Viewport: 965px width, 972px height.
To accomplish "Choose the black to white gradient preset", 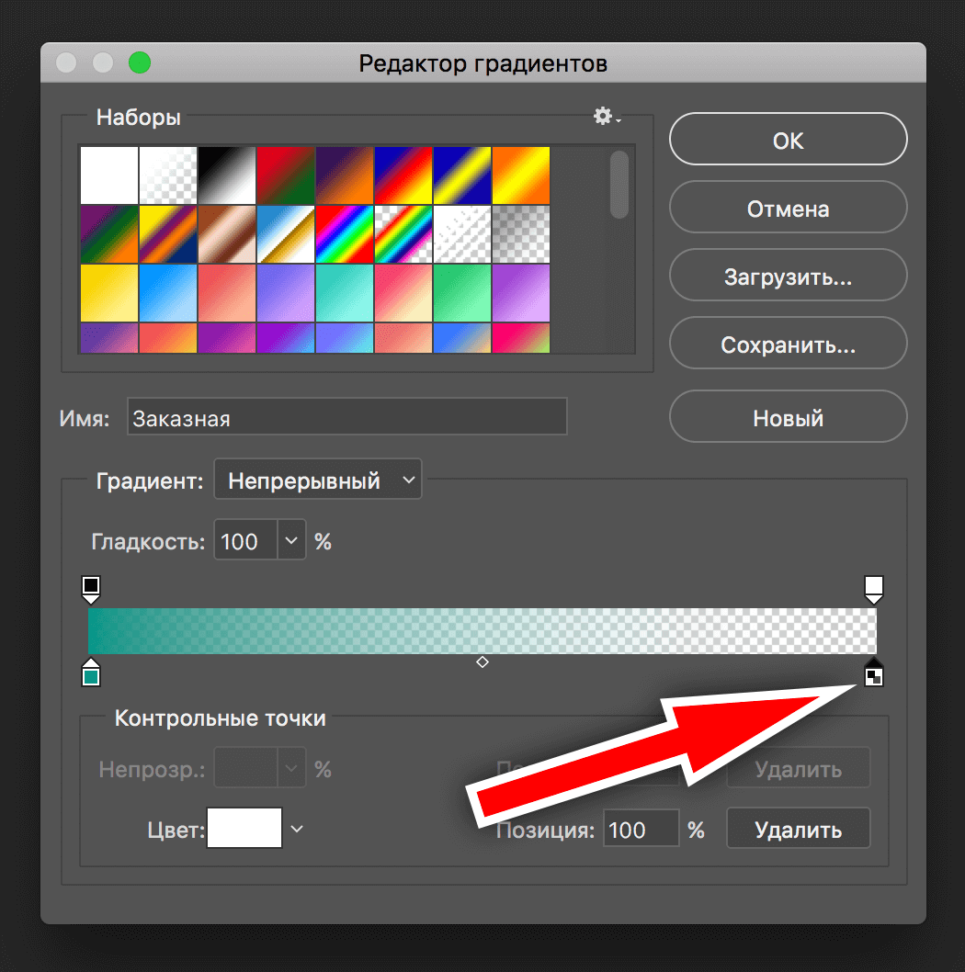I will pyautogui.click(x=227, y=175).
